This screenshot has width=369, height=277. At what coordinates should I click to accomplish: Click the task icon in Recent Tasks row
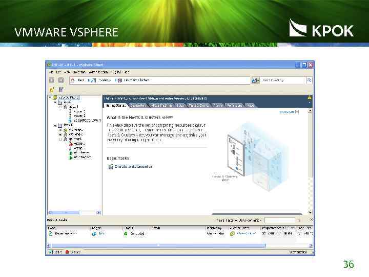pos(50,234)
